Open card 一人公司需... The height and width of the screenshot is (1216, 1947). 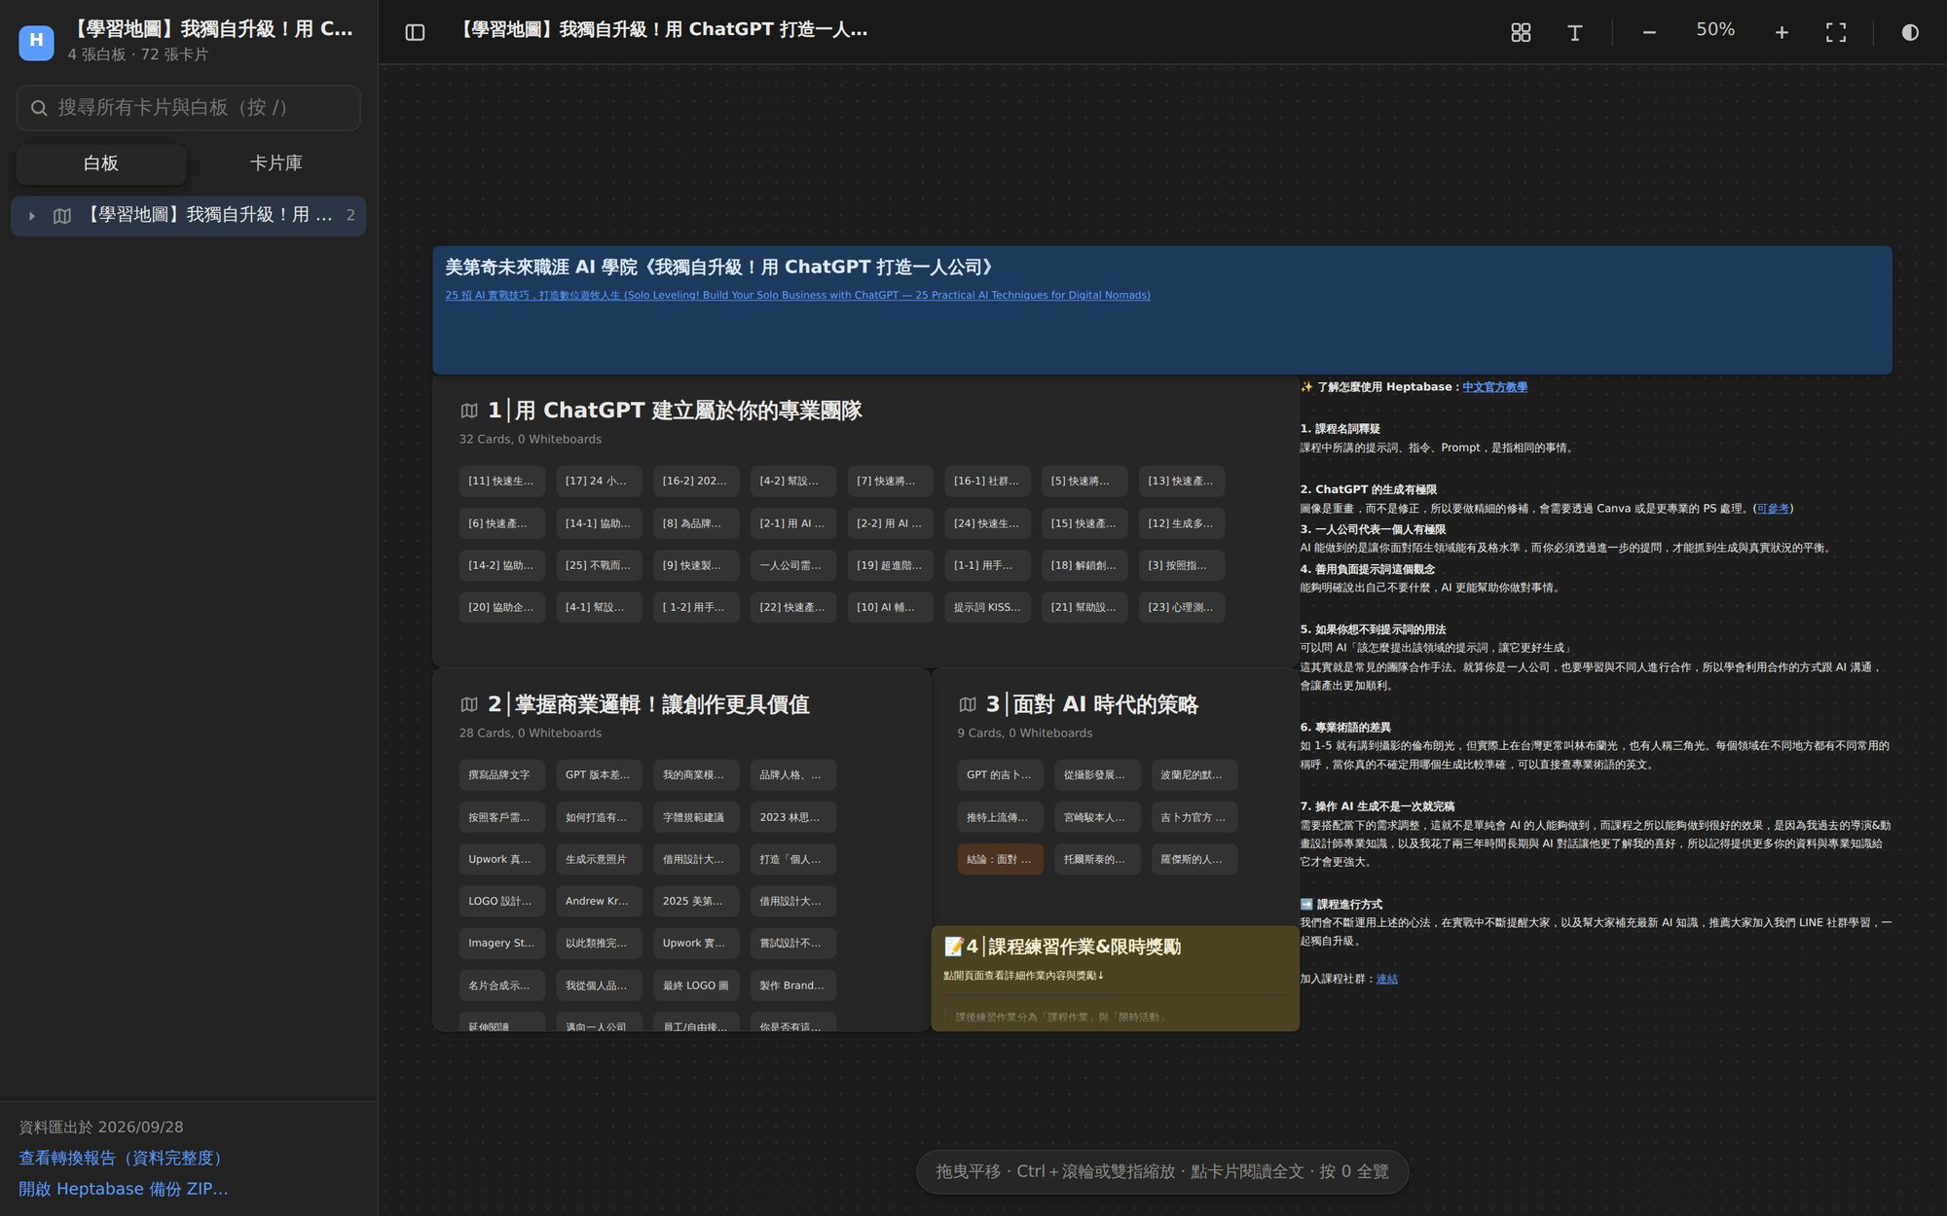click(792, 565)
